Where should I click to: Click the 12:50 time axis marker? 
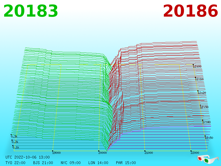pos(209,138)
